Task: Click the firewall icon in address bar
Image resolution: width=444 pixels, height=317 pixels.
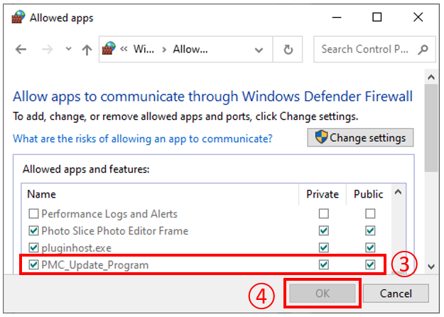Action: point(109,49)
